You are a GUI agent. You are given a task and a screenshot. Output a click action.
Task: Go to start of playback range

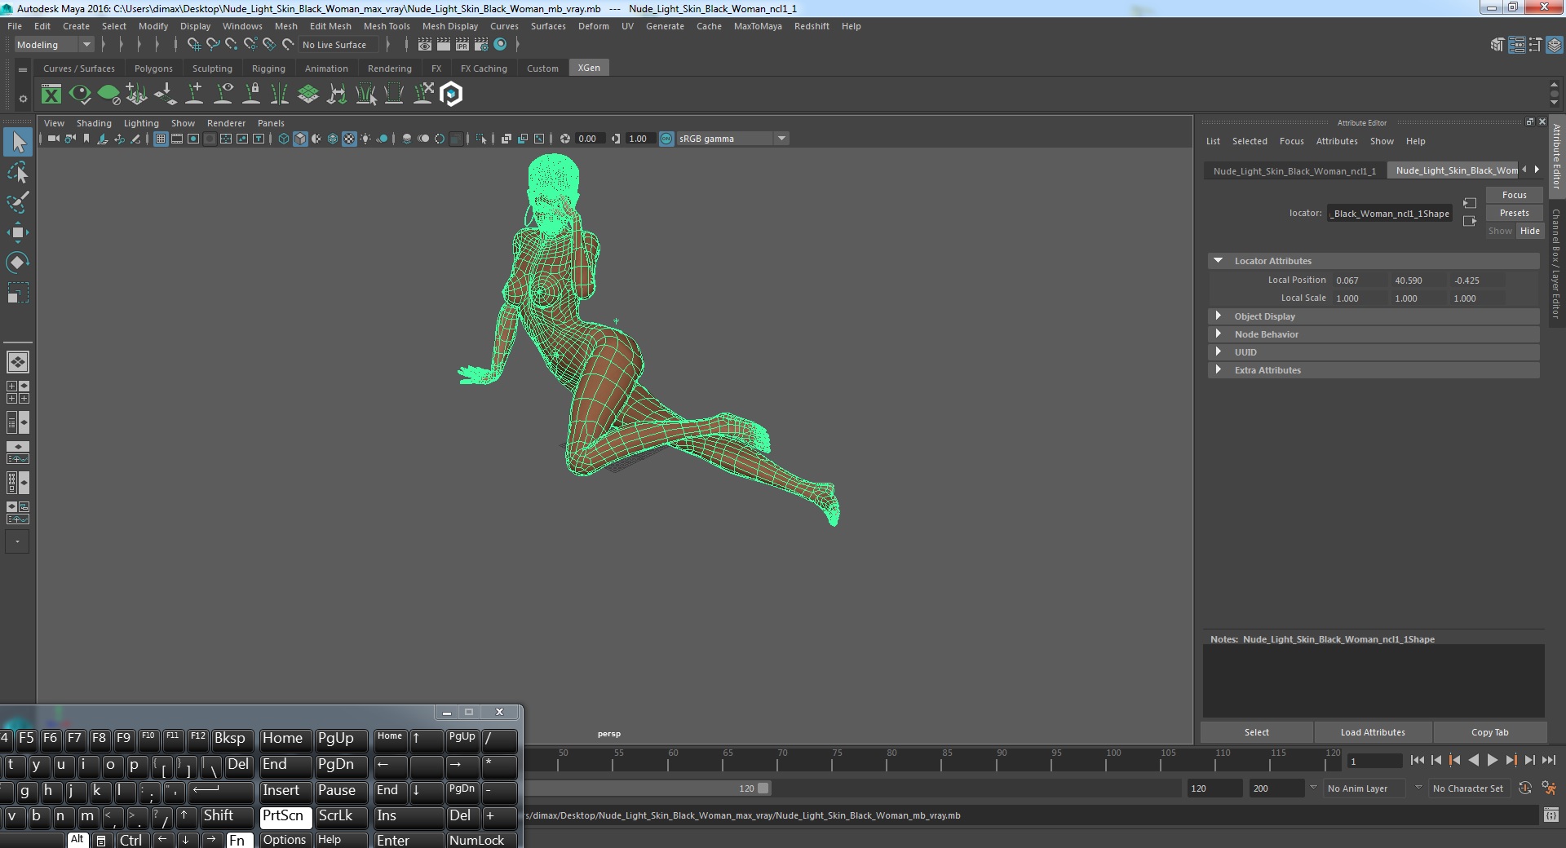[1417, 760]
